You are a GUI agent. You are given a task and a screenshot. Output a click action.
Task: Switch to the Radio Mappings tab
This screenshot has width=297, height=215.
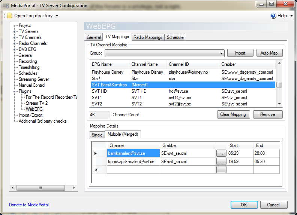click(x=148, y=37)
